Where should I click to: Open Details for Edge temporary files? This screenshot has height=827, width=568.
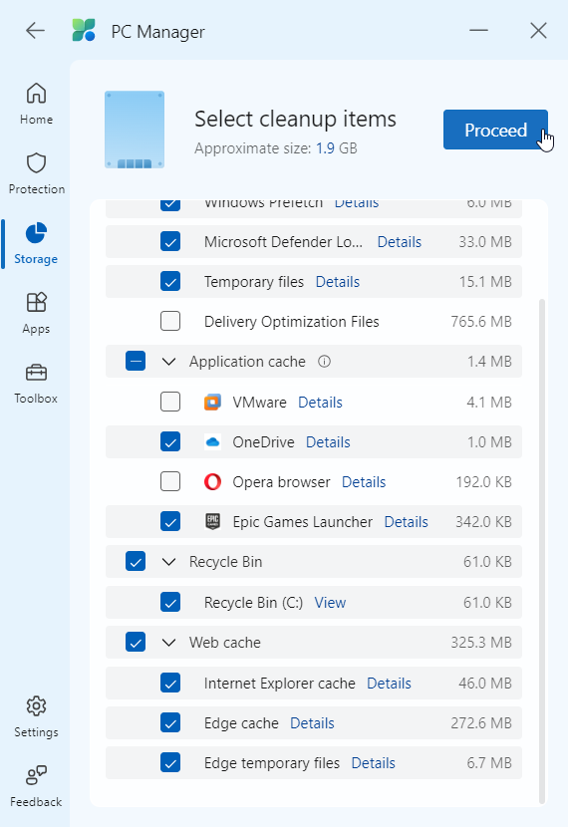click(374, 763)
